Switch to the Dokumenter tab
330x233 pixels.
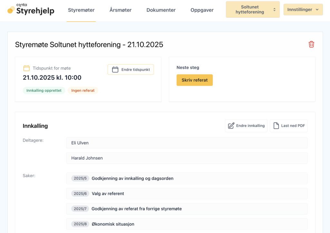(161, 10)
